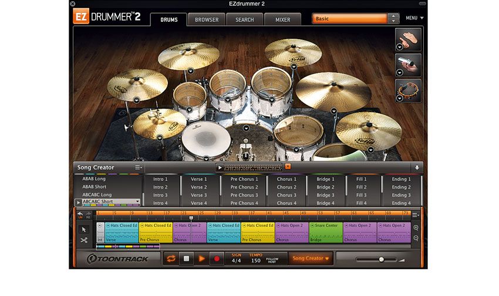Click the EZ Drummer 2 logo

coord(107,16)
